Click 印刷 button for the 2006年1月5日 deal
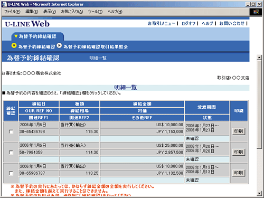This screenshot has width=264, height=198. pos(239,152)
